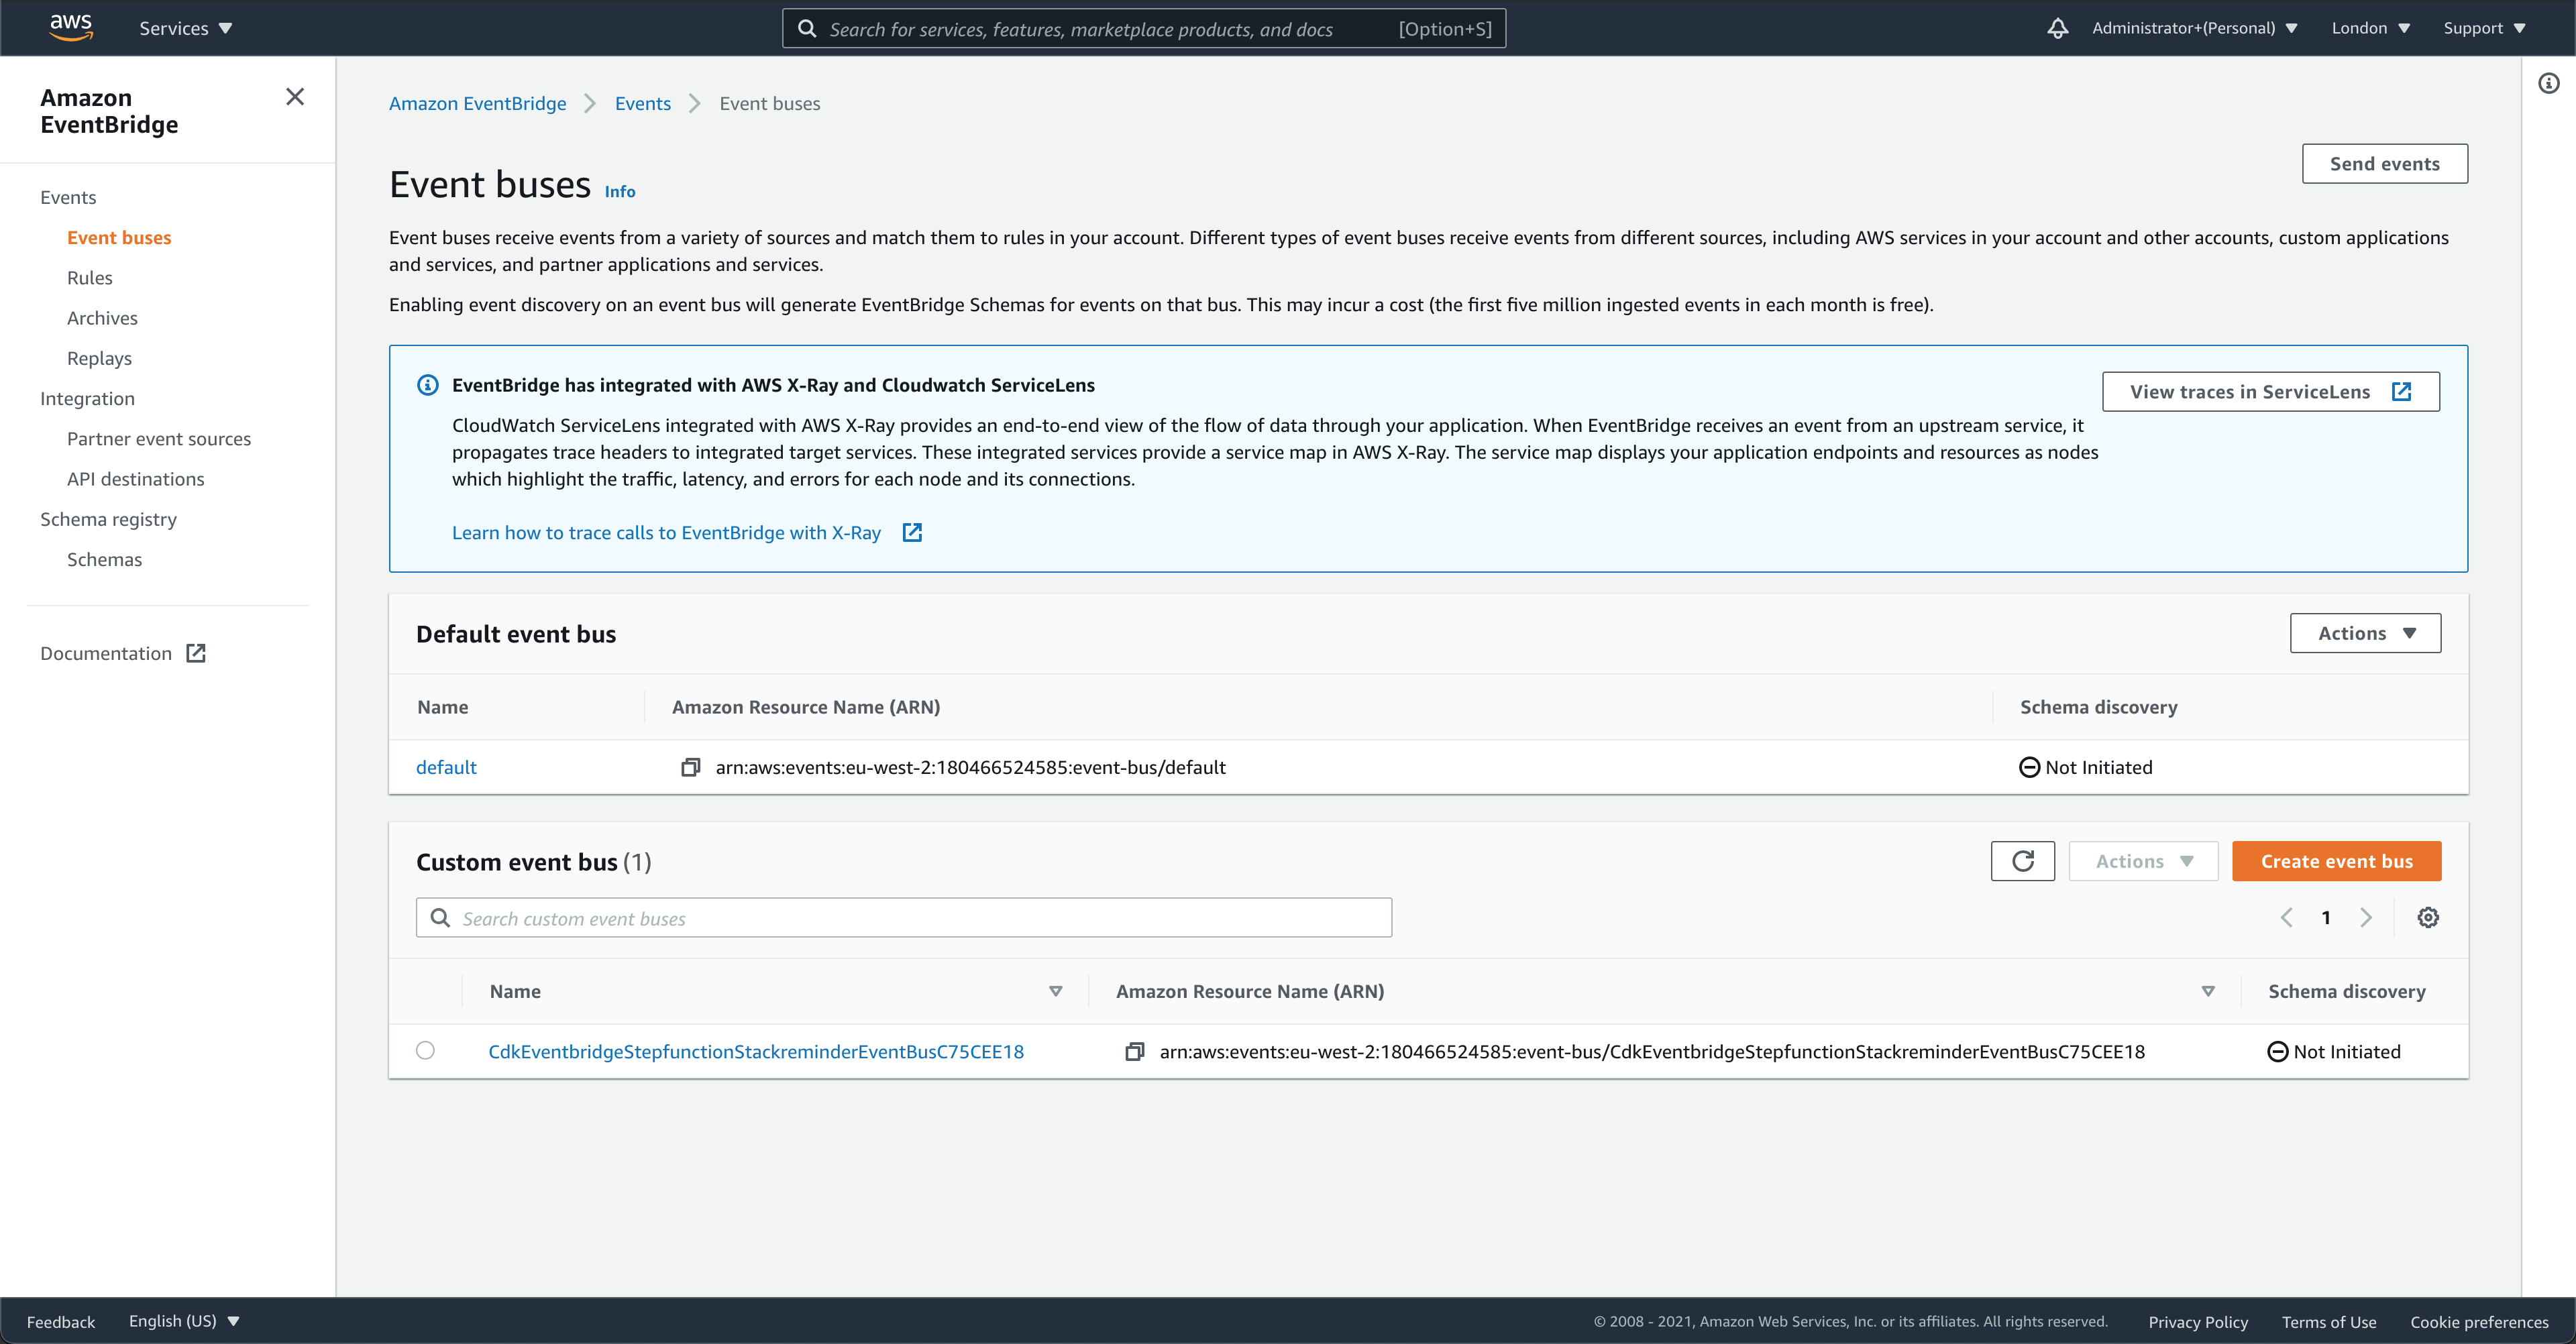Open the Services dropdown
The image size is (2576, 1344).
[x=186, y=28]
